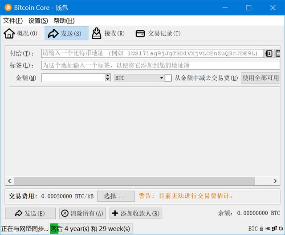The width and height of the screenshot is (285, 235).
Task: Click the 余额 0.00000000 BTC balance text
Action: click(249, 213)
